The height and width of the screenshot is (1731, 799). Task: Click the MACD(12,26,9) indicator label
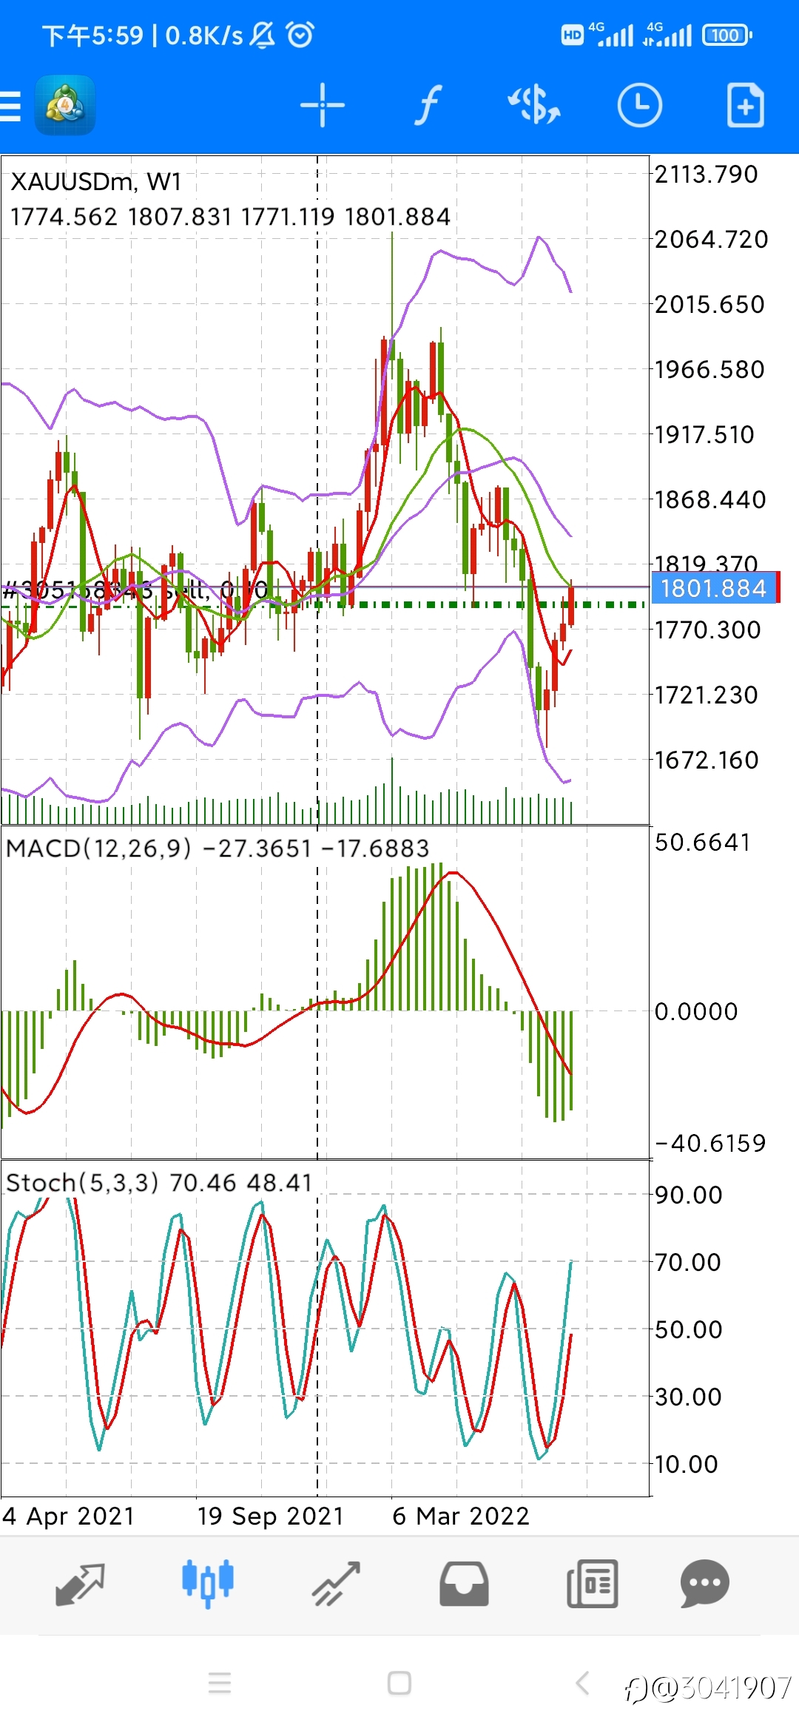click(x=98, y=848)
